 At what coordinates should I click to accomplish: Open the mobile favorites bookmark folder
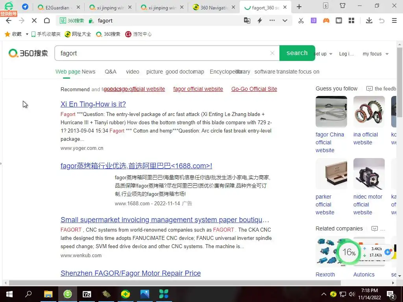(46, 34)
